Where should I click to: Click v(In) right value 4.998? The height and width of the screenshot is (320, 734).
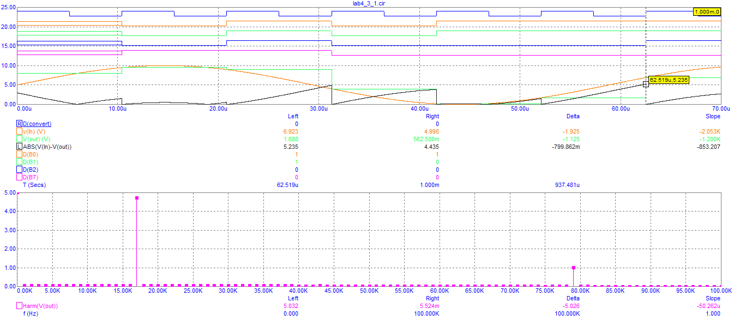click(431, 131)
